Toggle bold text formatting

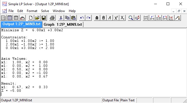pyautogui.click(x=97, y=18)
